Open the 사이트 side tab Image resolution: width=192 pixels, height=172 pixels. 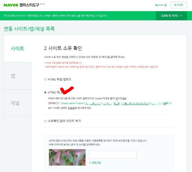click(x=17, y=49)
